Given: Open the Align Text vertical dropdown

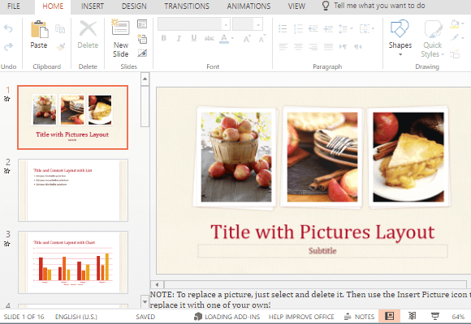Looking at the screenshot, I should point(367,29).
